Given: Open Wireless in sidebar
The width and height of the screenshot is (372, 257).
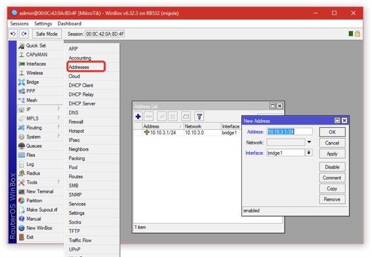Looking at the screenshot, I should (40, 73).
